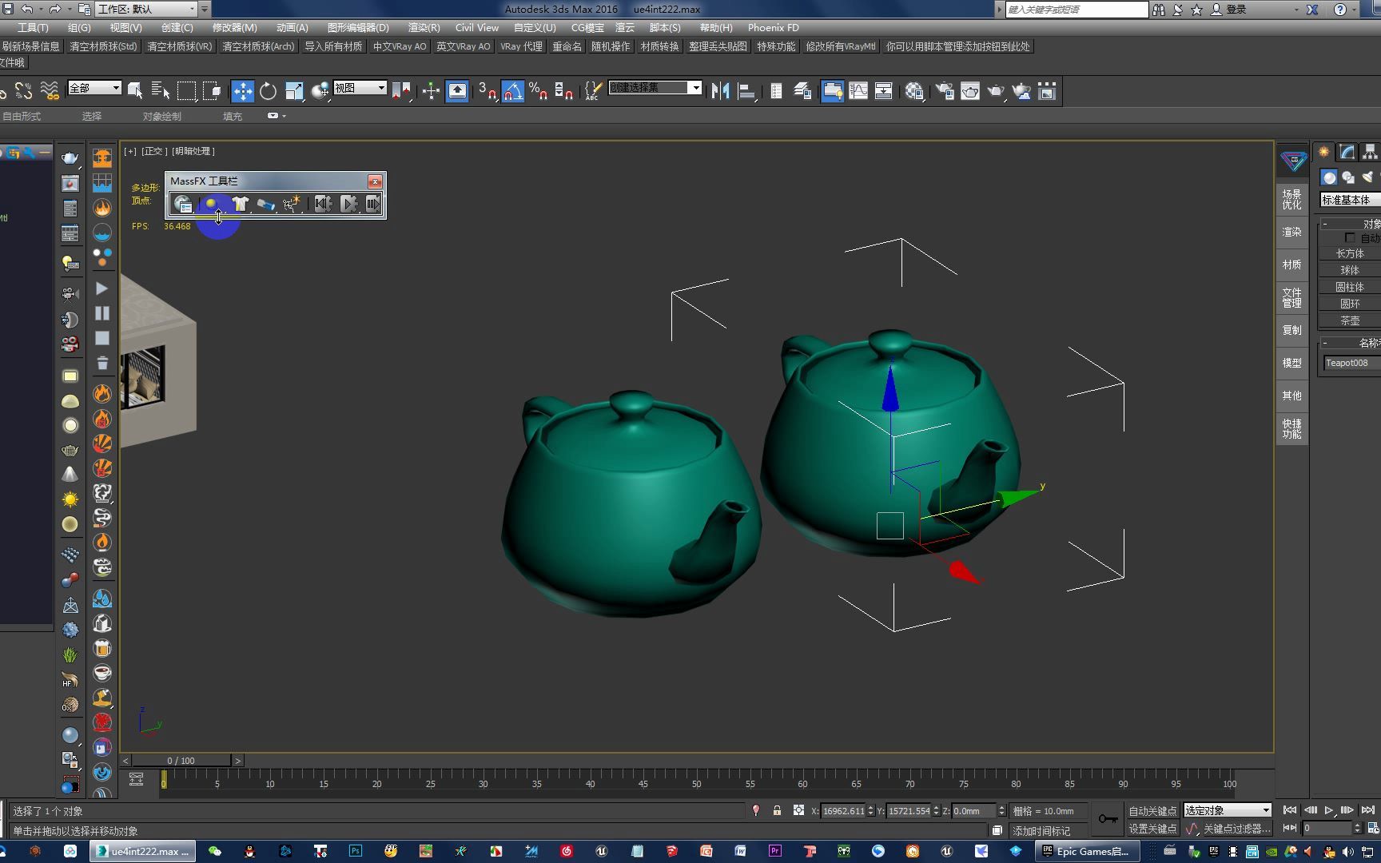Viewport: 1381px width, 863px height.
Task: Expand the 视图 reference coordinate dropdown
Action: [360, 88]
